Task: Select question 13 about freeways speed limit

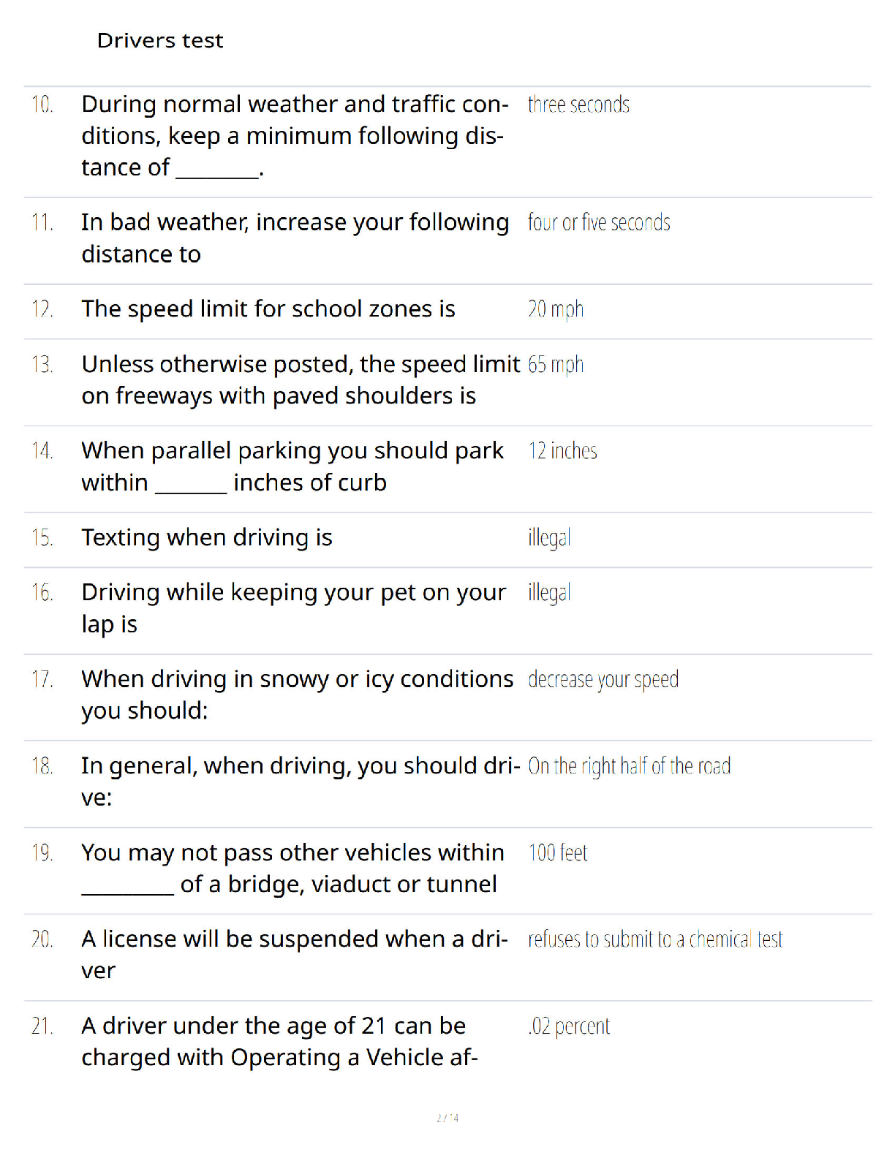Action: pyautogui.click(x=301, y=380)
